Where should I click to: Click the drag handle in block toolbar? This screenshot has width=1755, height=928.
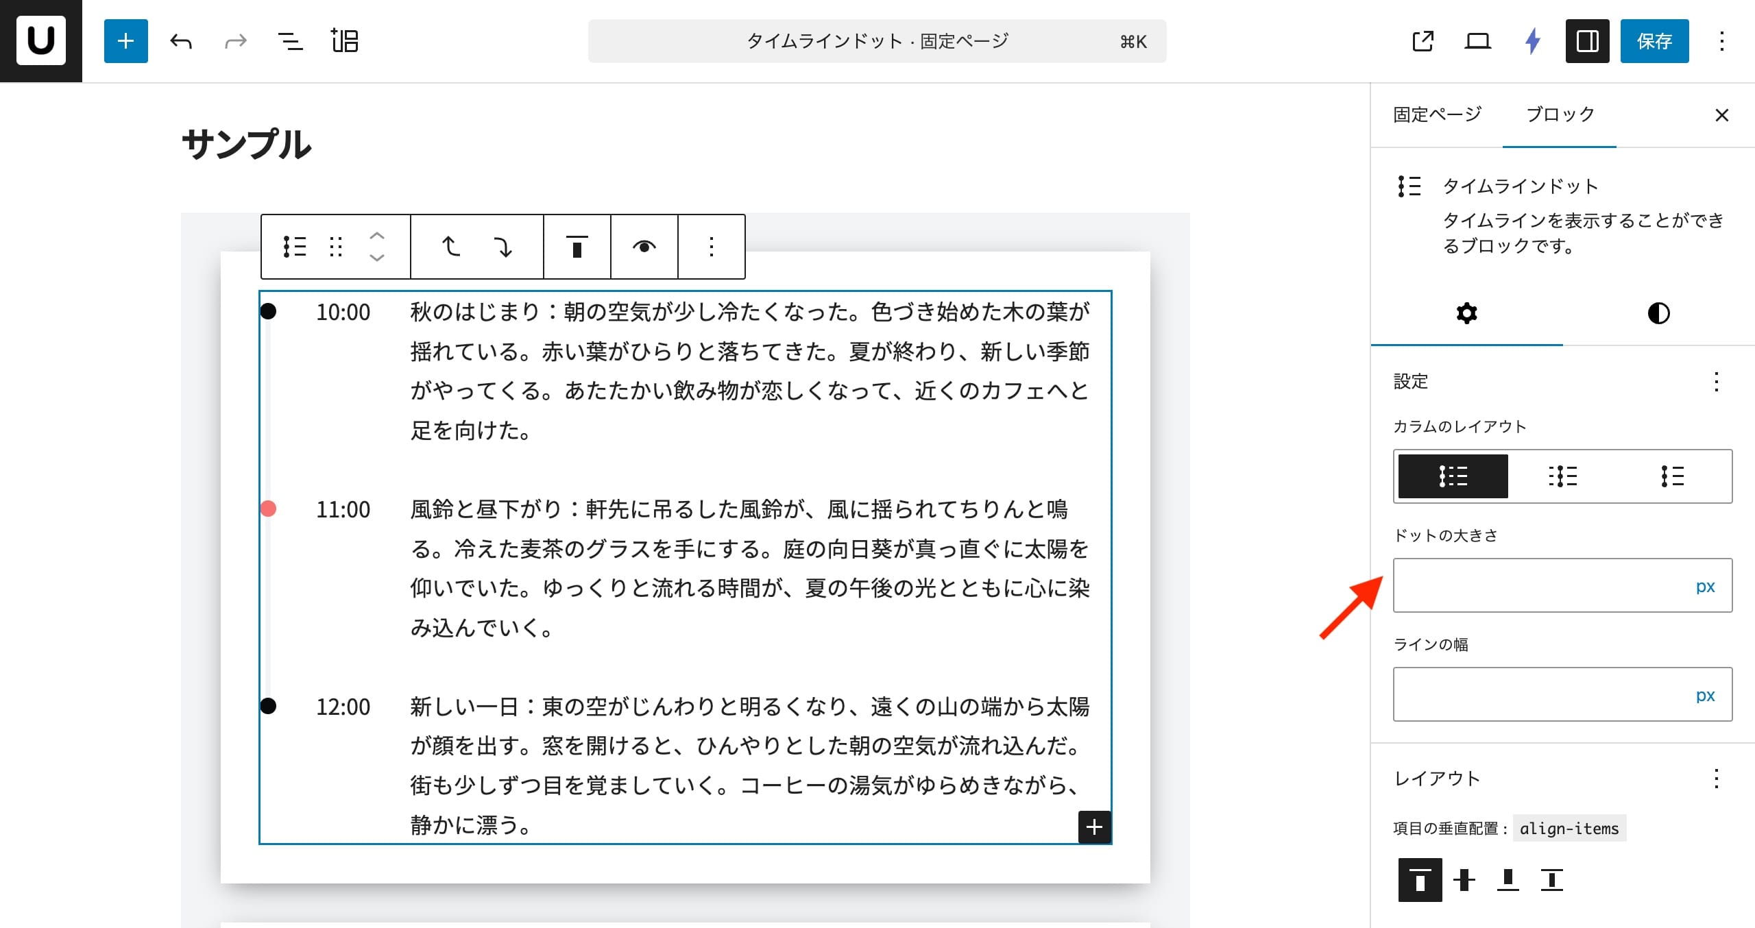pos(335,247)
